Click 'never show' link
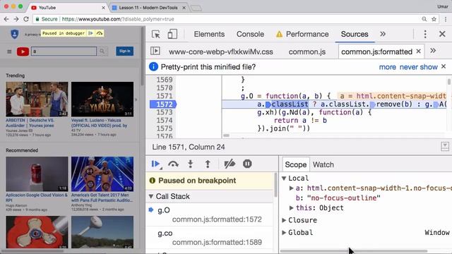Image resolution: width=452 pixels, height=254 pixels. (x=418, y=67)
